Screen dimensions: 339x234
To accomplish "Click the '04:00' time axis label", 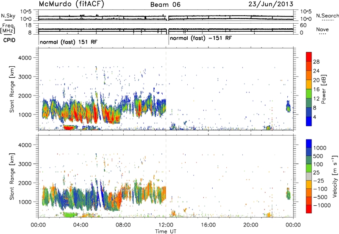I will [81, 225].
